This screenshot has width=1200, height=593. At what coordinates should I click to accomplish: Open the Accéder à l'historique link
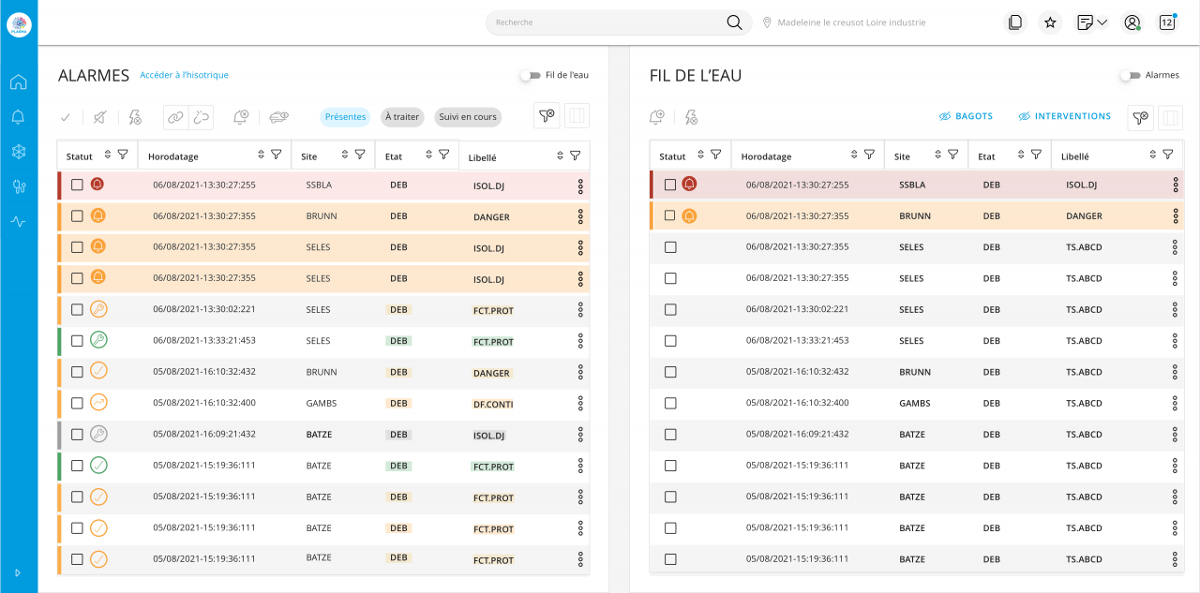(184, 75)
